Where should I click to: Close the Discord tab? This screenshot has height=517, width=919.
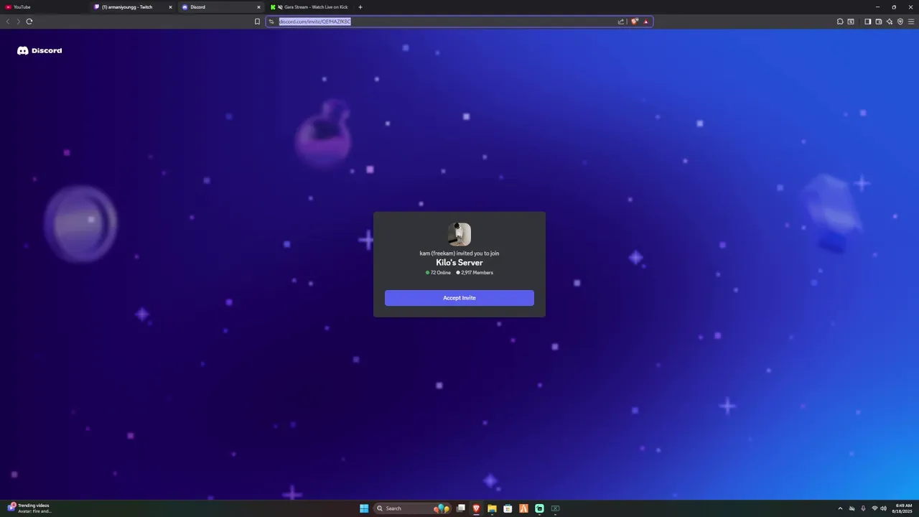[x=258, y=7]
